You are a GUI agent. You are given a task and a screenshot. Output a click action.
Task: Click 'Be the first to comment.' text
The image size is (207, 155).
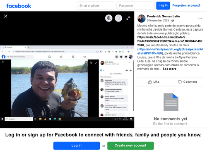pos(171,124)
